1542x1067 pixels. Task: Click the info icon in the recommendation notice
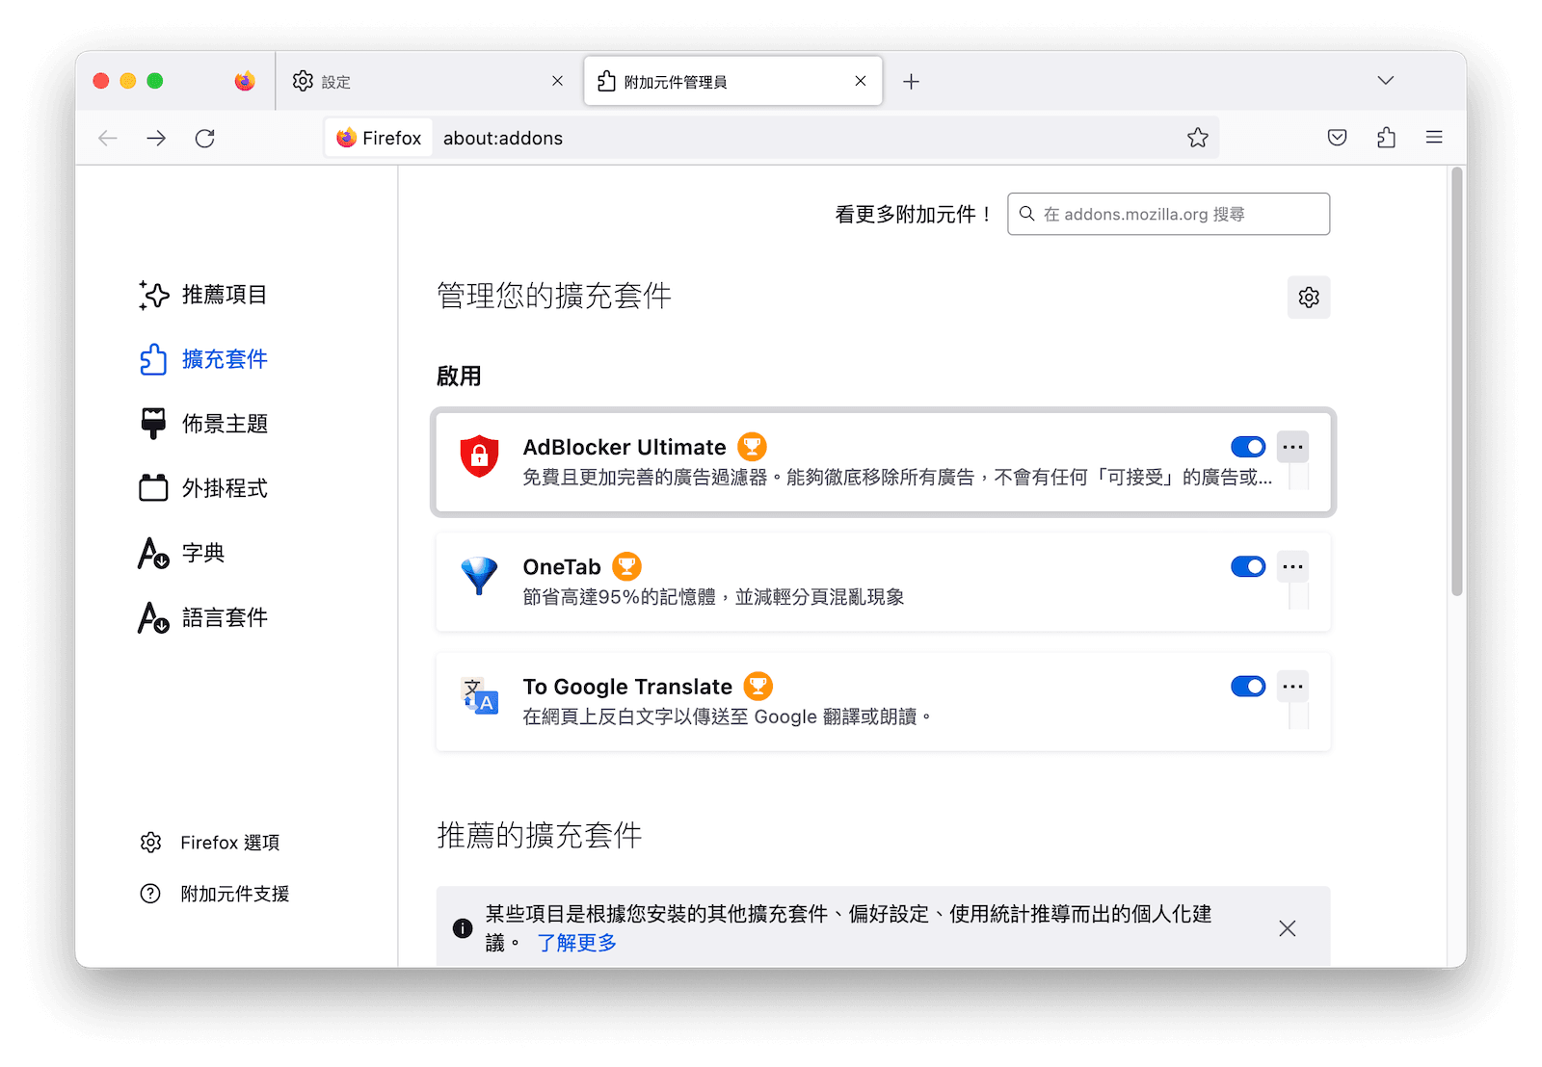[463, 928]
